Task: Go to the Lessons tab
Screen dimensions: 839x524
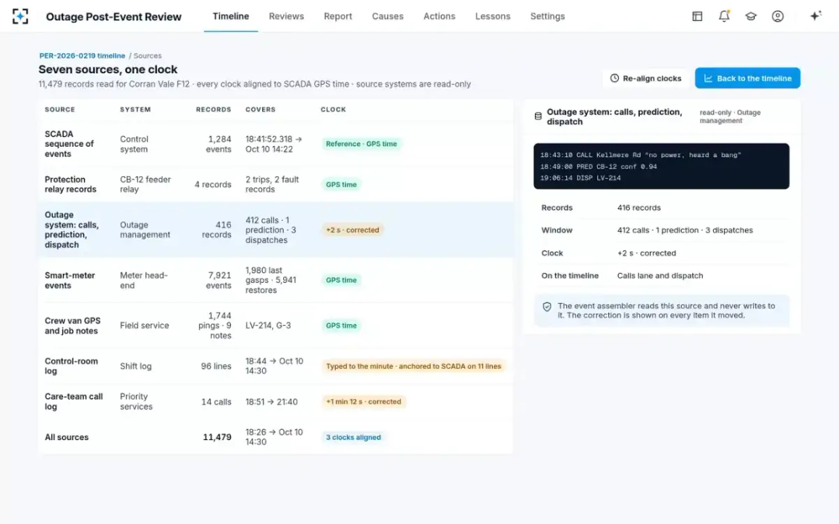Action: point(492,16)
